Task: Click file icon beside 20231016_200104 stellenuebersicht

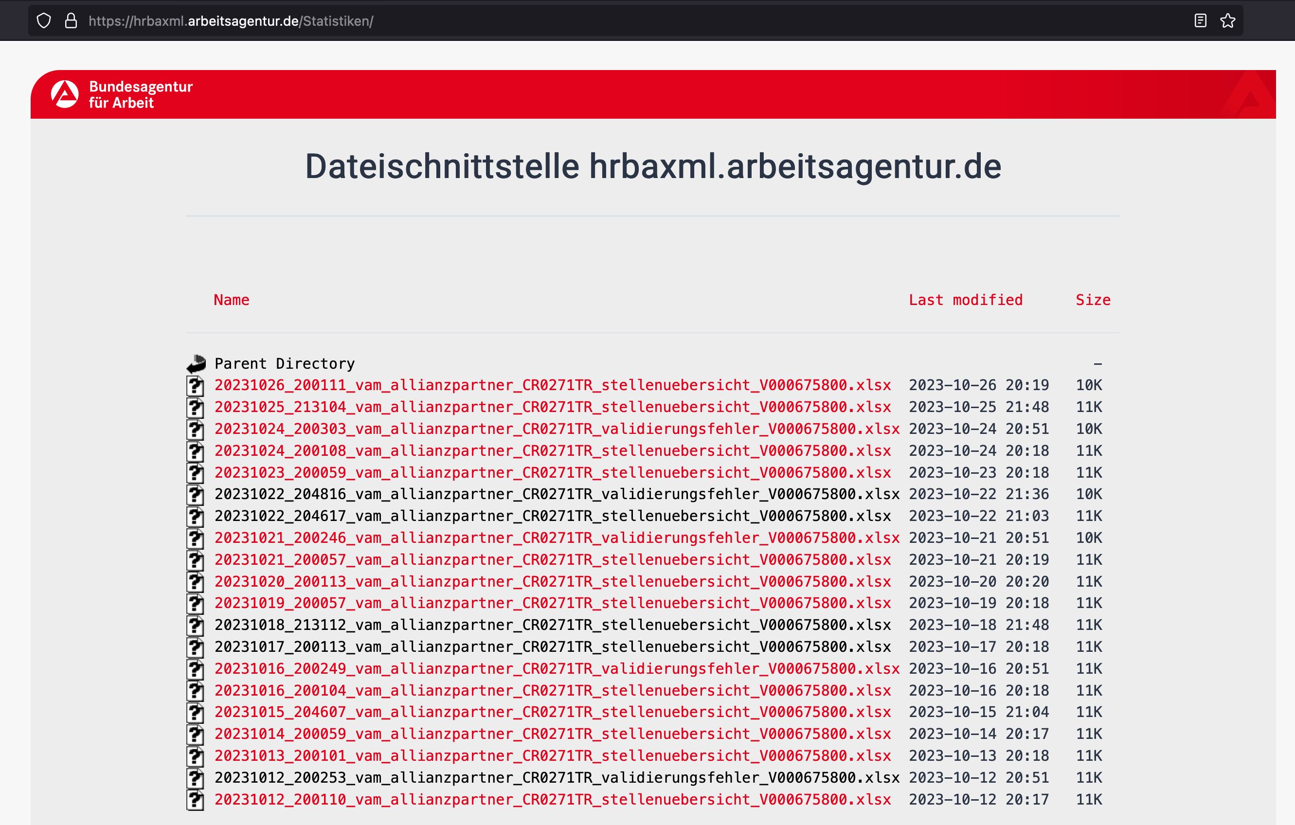Action: 196,691
